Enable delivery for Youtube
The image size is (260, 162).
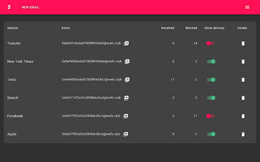[x=210, y=43]
